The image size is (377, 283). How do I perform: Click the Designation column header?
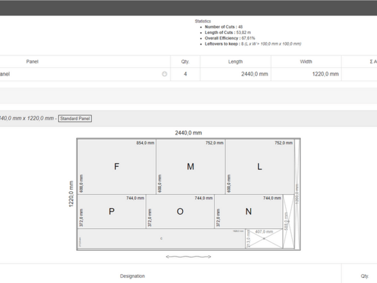click(133, 275)
